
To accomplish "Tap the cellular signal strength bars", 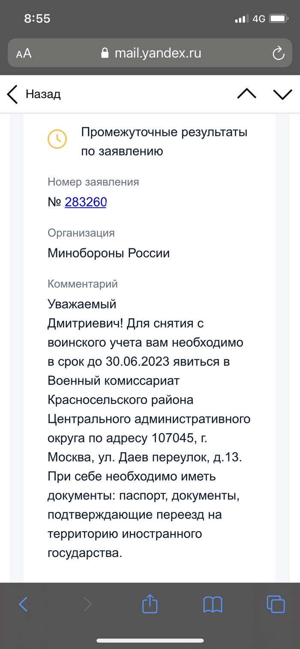I will coord(242,19).
